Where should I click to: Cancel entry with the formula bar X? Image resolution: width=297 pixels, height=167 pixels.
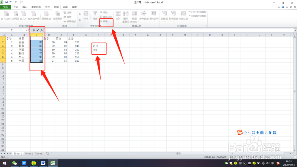(34, 30)
